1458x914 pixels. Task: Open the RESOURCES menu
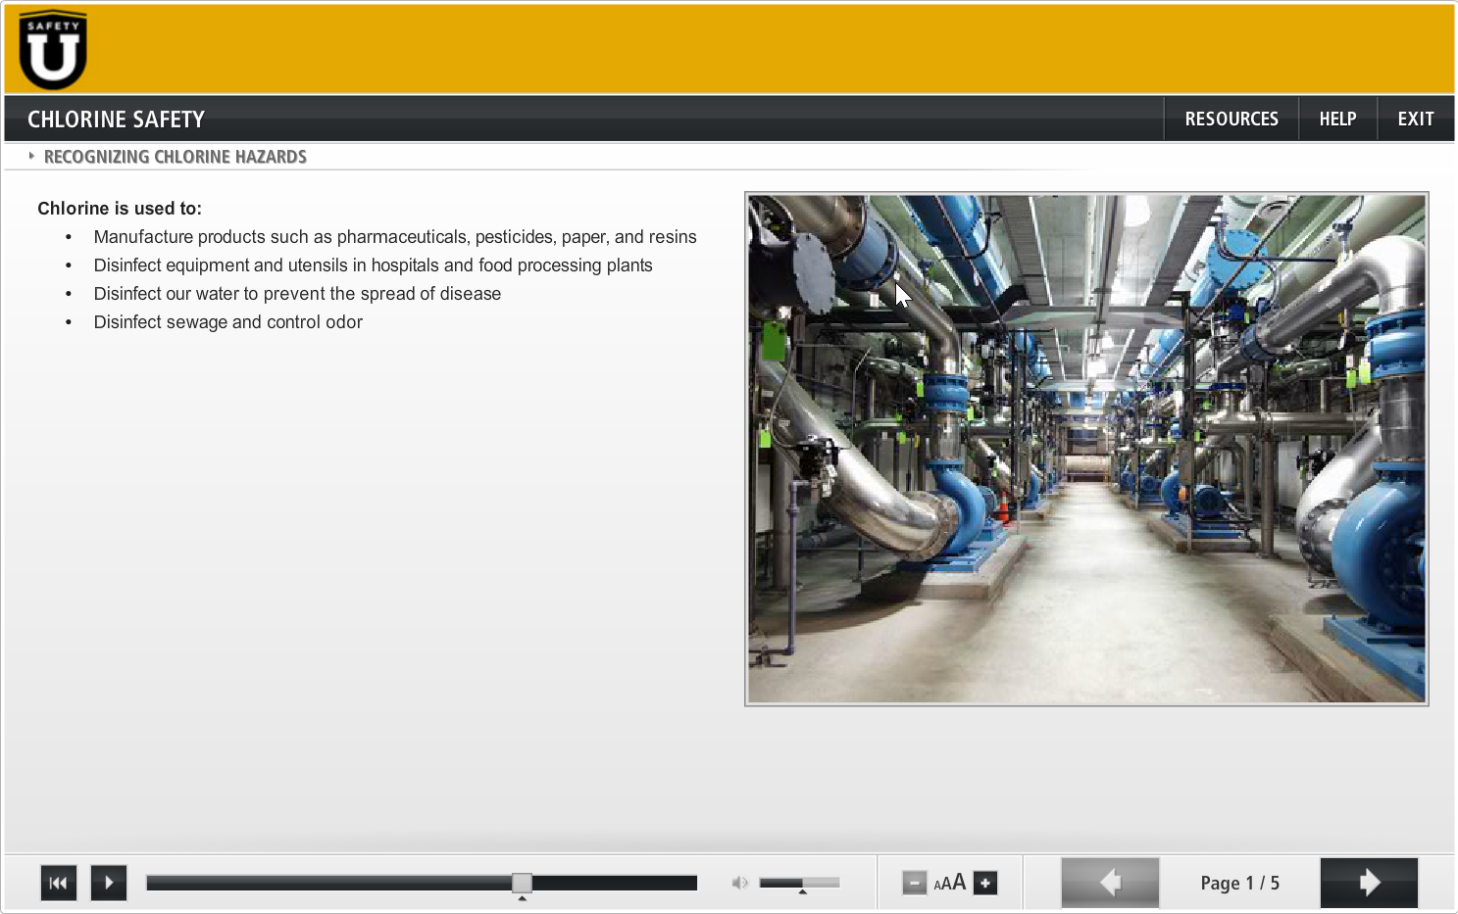(x=1231, y=118)
